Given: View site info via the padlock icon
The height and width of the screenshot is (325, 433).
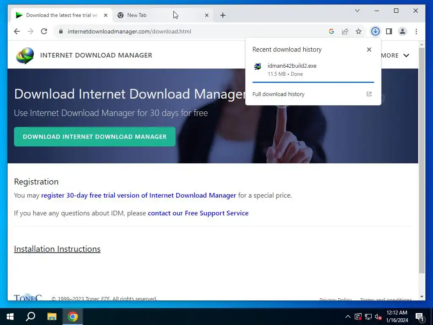Looking at the screenshot, I should tap(61, 31).
